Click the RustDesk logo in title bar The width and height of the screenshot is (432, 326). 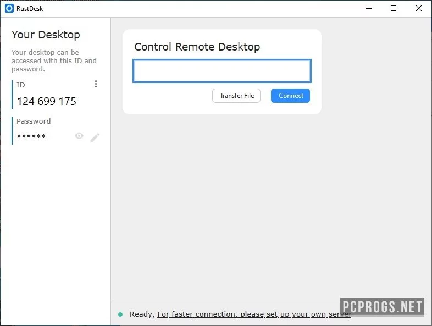[9, 9]
